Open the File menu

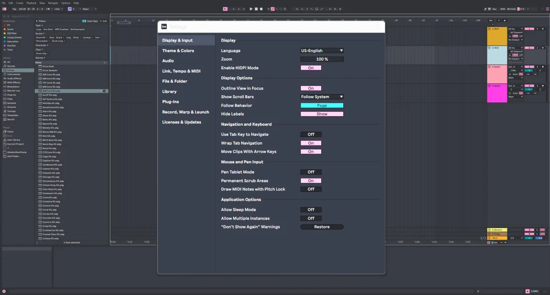(x=4, y=3)
